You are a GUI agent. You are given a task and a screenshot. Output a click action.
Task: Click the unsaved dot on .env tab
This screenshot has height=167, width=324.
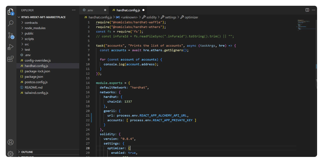tap(105, 10)
